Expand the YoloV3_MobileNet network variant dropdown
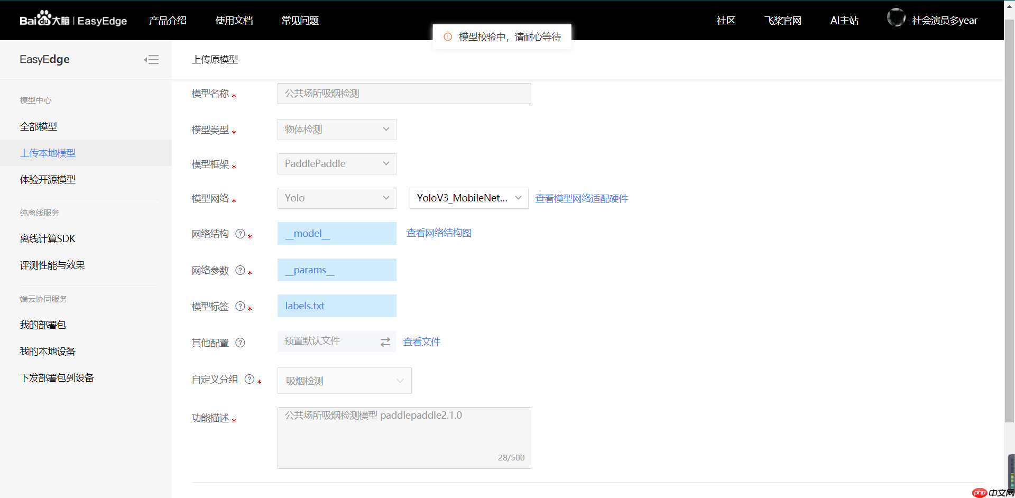Image resolution: width=1015 pixels, height=498 pixels. (468, 198)
